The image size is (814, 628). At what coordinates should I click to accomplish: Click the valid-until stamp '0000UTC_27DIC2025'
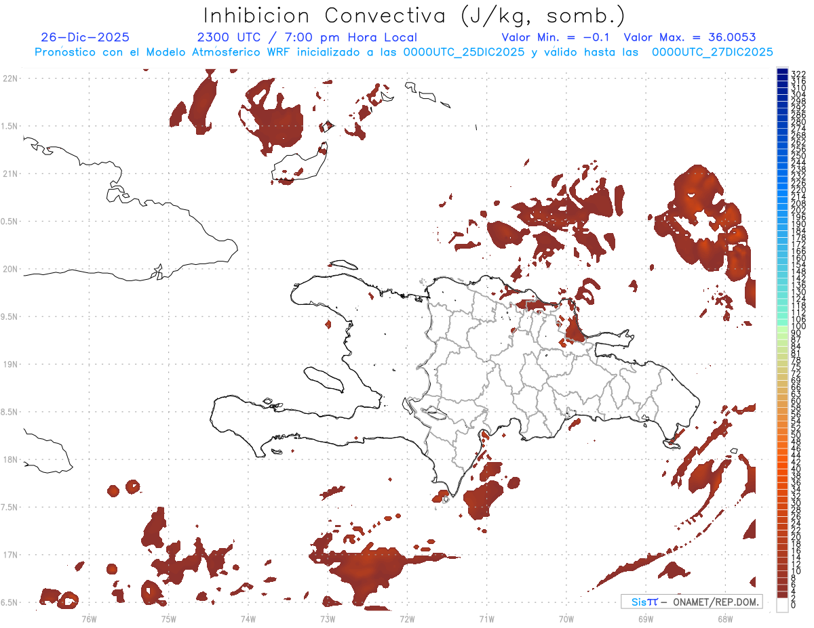coord(712,52)
